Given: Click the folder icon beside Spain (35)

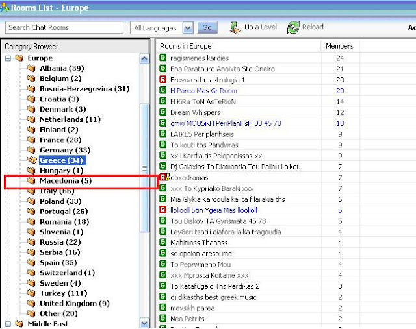Looking at the screenshot, I should [31, 263].
